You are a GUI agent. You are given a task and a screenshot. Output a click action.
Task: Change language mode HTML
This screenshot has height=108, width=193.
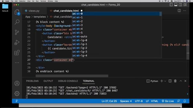click(x=154, y=101)
